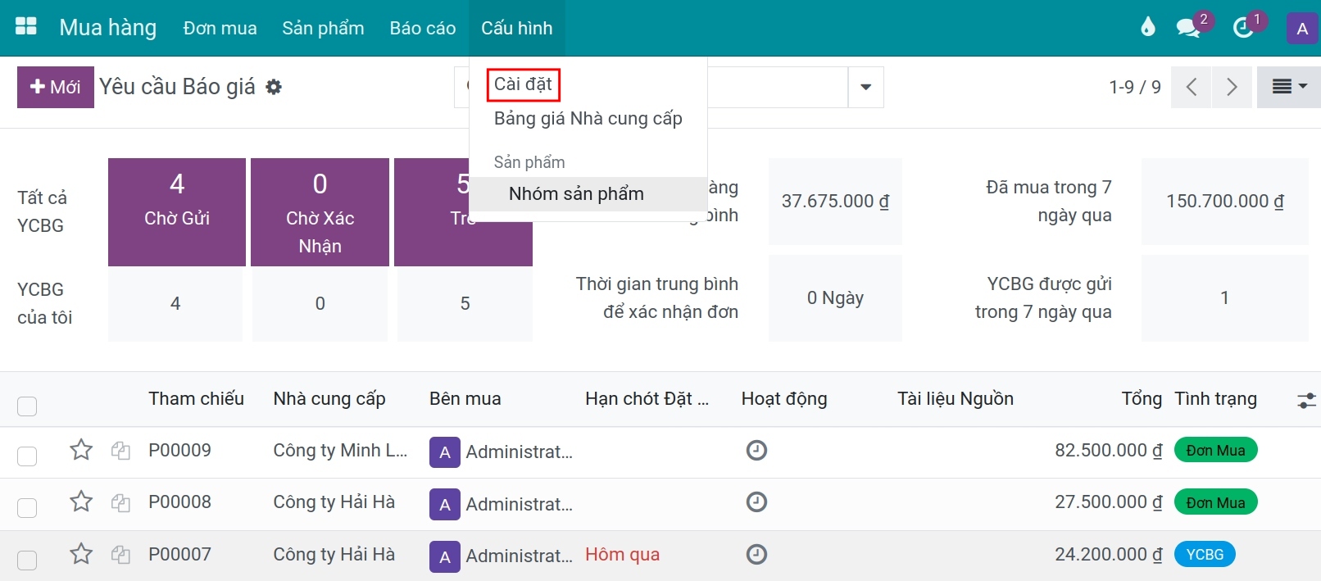The image size is (1321, 581).
Task: Click the Mua hàng app title
Action: pyautogui.click(x=107, y=28)
